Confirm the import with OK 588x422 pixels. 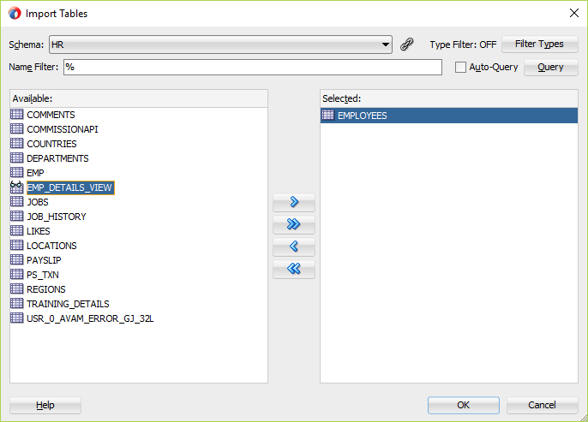coord(464,405)
